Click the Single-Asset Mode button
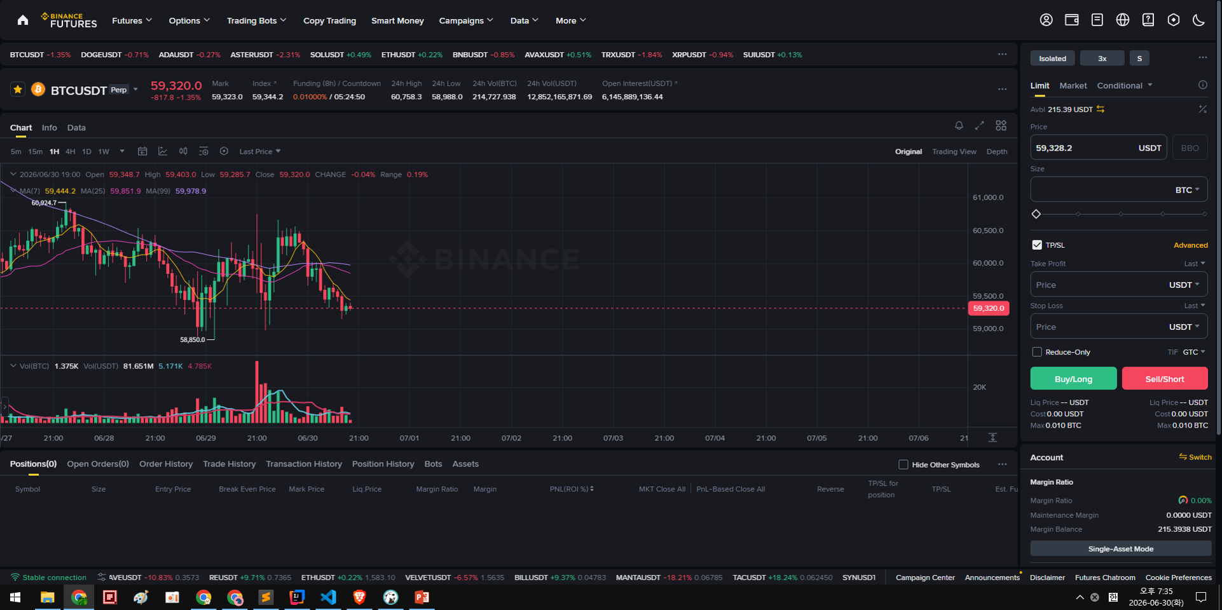 (1121, 548)
